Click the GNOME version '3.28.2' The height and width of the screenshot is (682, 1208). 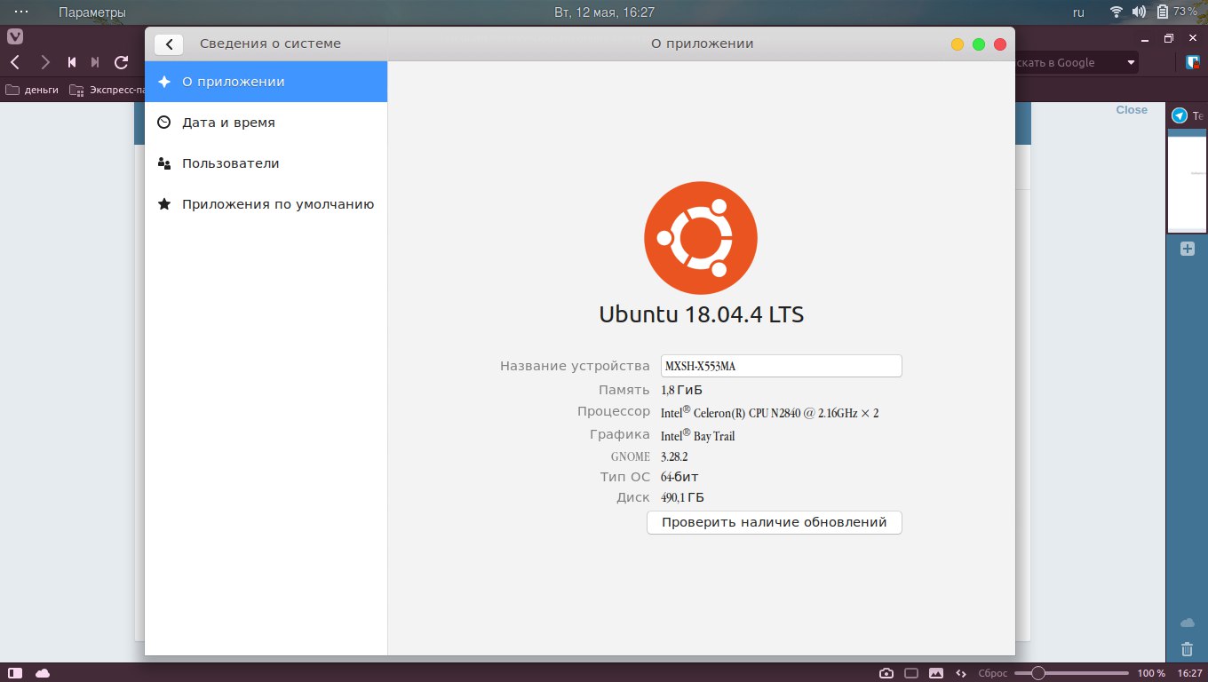pos(674,456)
